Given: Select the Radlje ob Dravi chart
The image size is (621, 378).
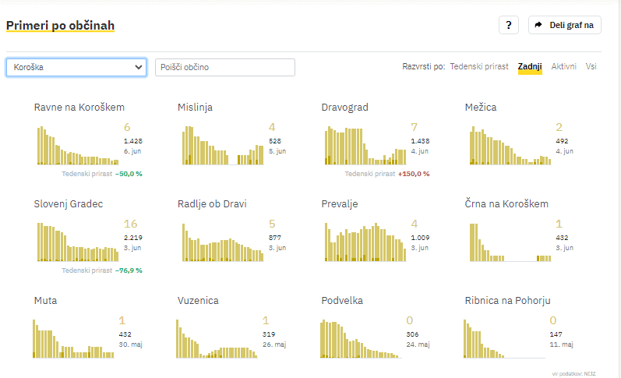Looking at the screenshot, I should point(221,242).
